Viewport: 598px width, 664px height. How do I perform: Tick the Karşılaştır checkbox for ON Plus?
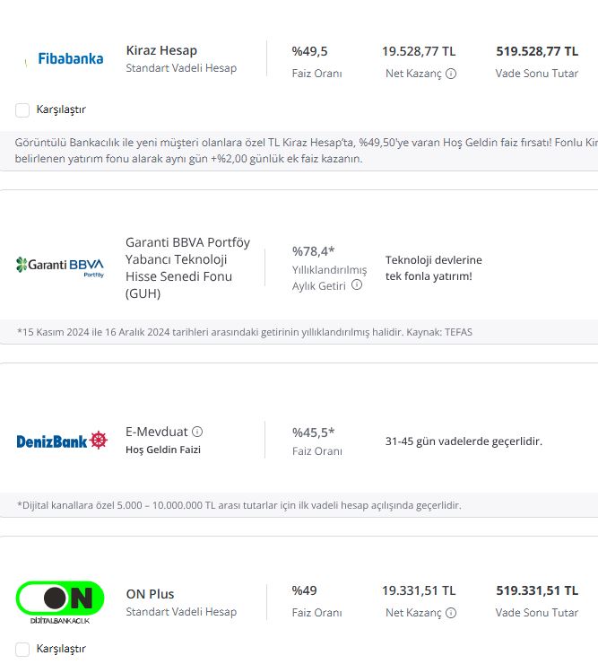pyautogui.click(x=22, y=649)
